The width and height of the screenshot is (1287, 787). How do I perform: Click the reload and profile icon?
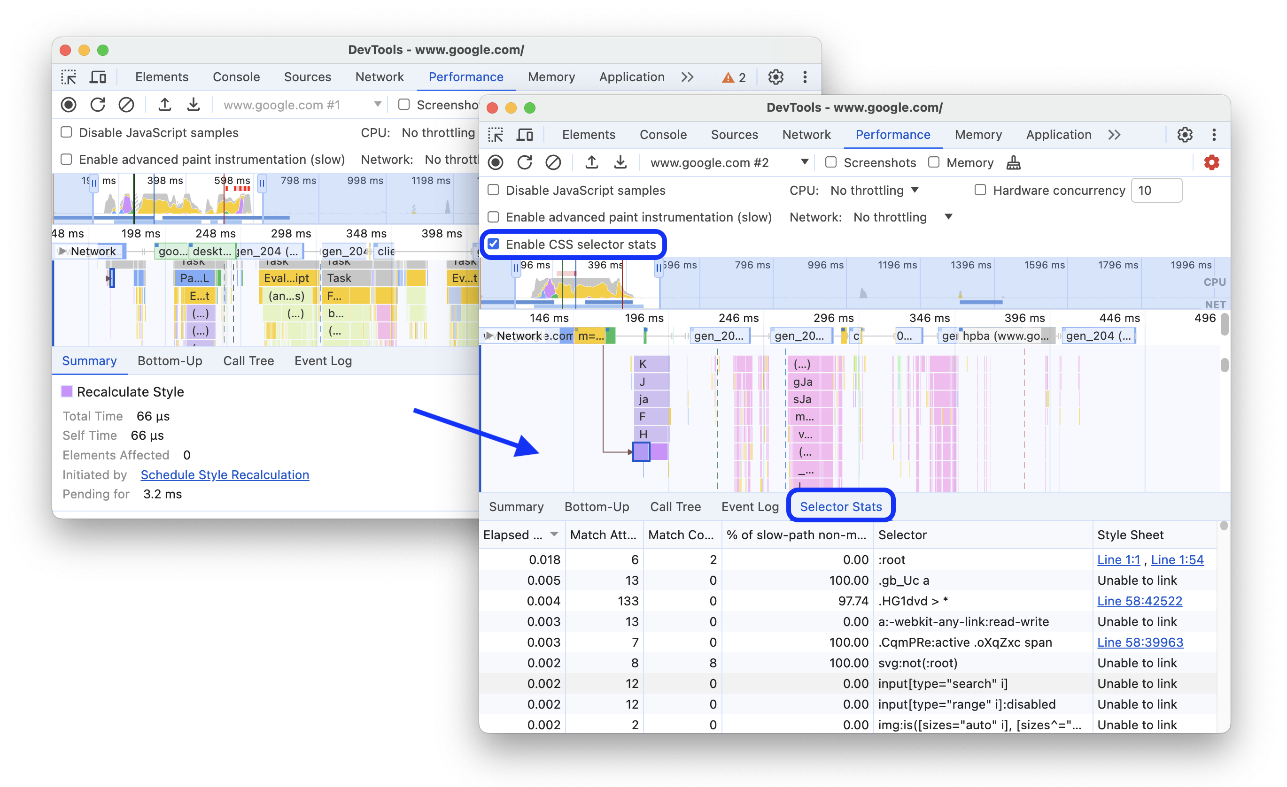(x=522, y=163)
